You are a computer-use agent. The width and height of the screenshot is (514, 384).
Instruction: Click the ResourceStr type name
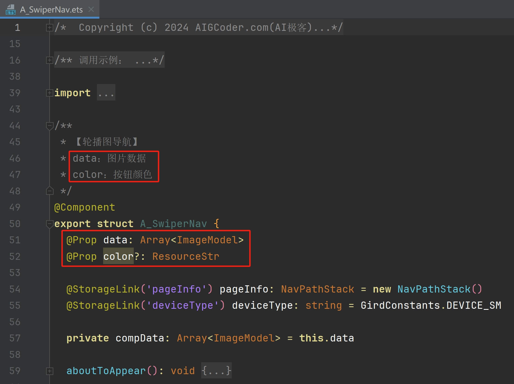[x=186, y=256]
